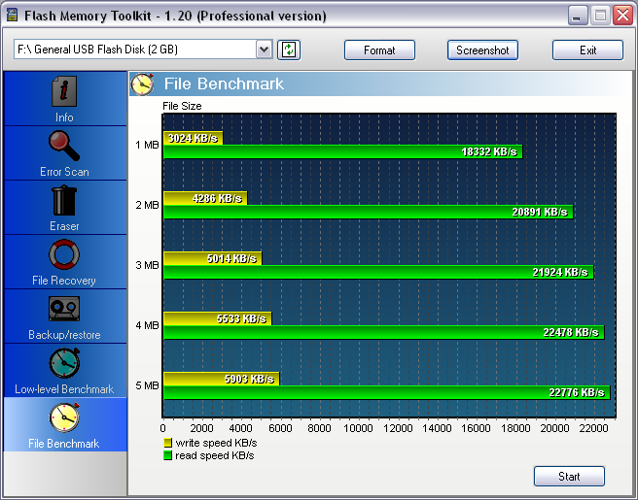Click the 21924 KB/s read bar
Viewport: 638px width, 500px height.
click(x=378, y=272)
